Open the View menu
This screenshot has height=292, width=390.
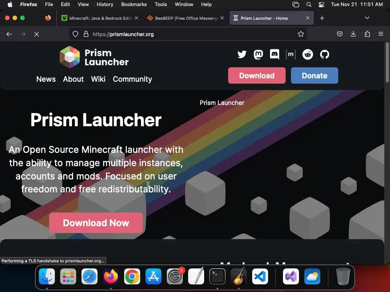point(83,4)
